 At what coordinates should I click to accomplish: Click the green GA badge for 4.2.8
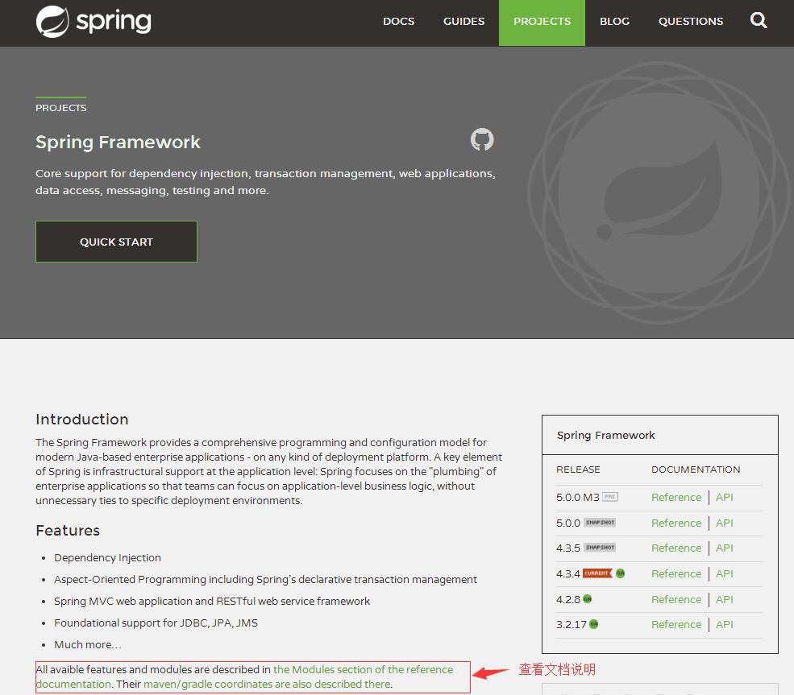point(588,599)
